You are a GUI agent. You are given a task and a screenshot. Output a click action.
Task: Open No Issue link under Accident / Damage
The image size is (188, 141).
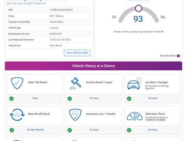(x=153, y=98)
